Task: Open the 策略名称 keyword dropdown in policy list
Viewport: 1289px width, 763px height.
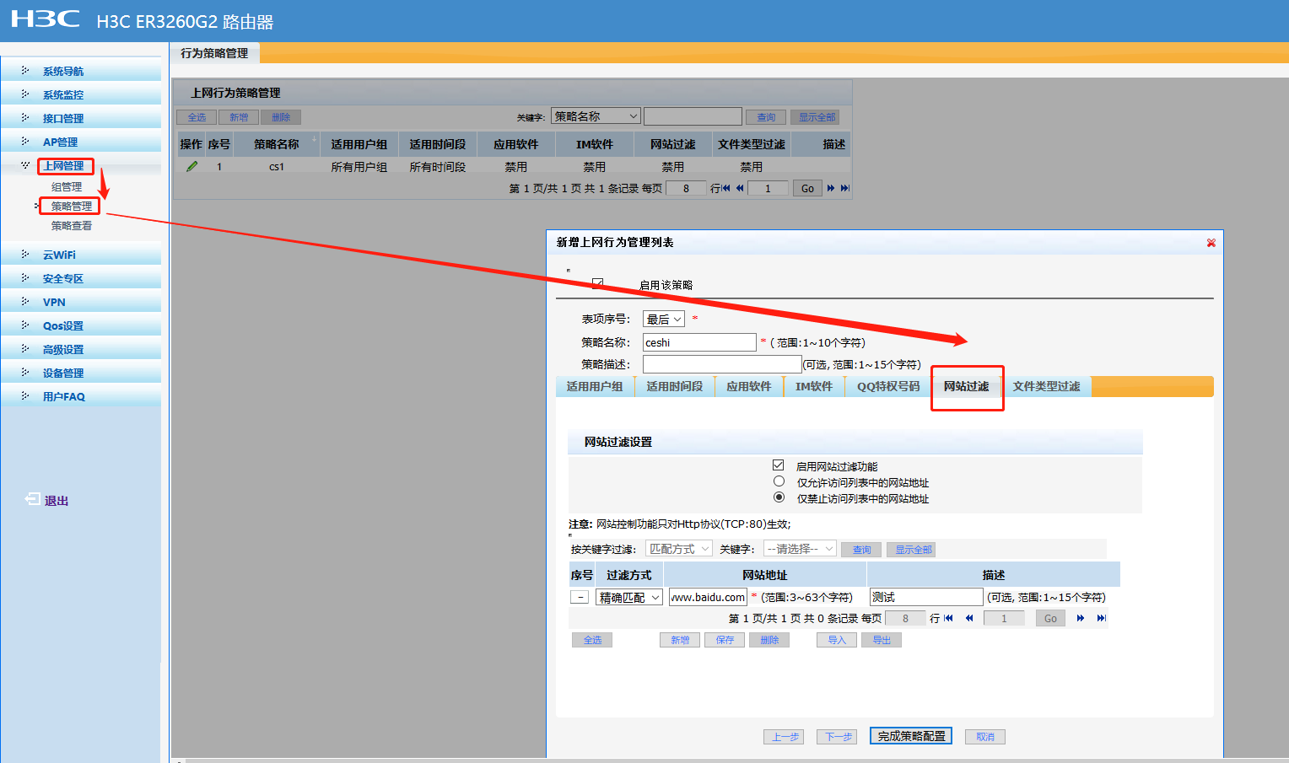Action: 596,116
